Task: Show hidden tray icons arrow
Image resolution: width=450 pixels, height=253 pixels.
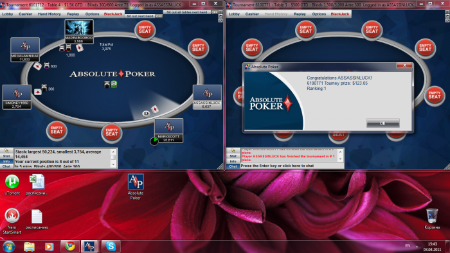Action: [417, 247]
